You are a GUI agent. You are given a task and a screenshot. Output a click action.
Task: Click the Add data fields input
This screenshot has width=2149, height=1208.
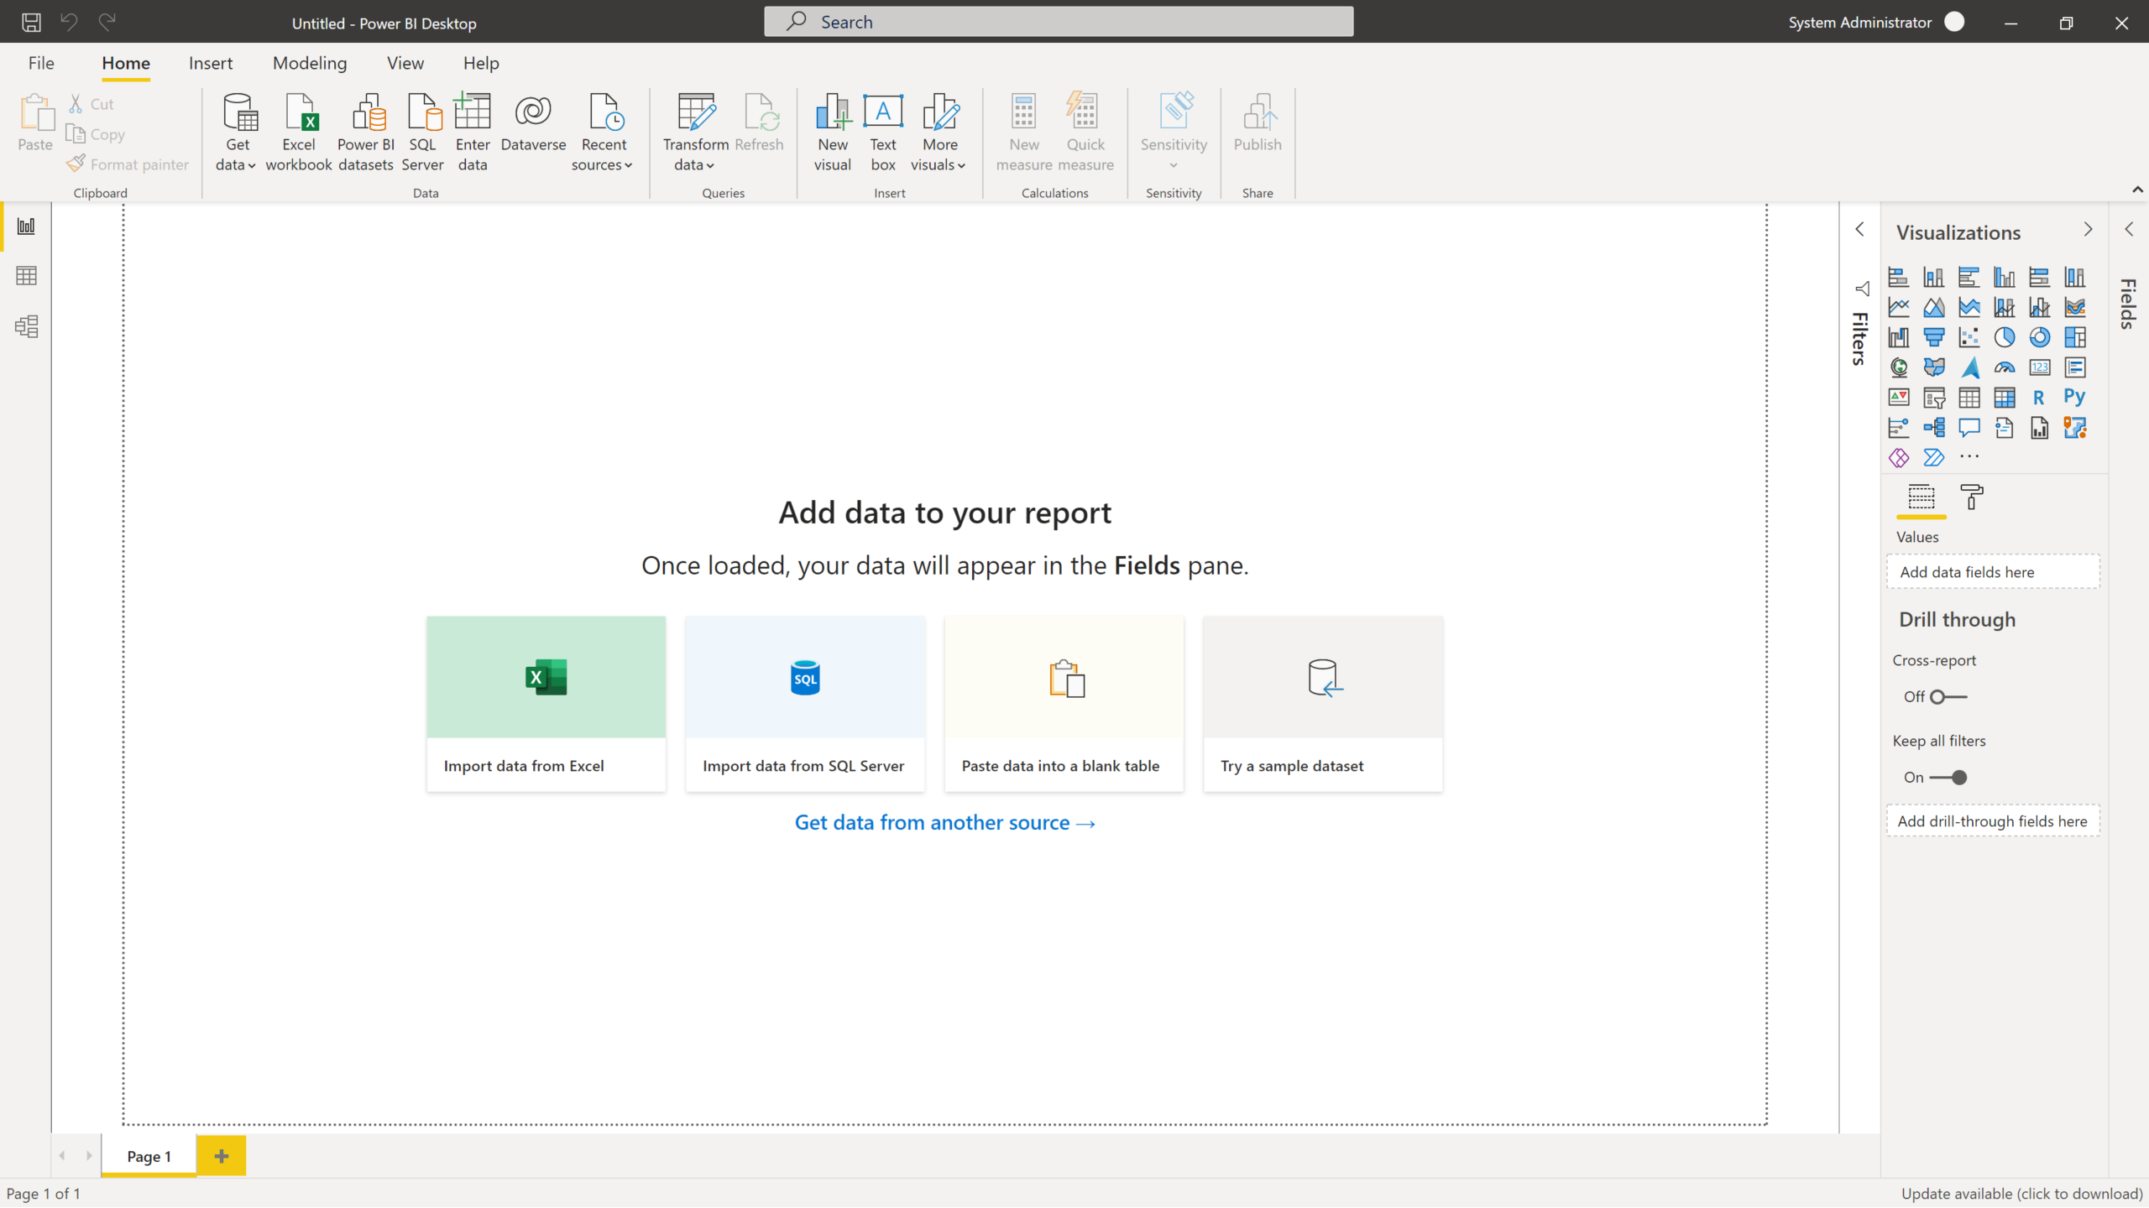[1991, 570]
